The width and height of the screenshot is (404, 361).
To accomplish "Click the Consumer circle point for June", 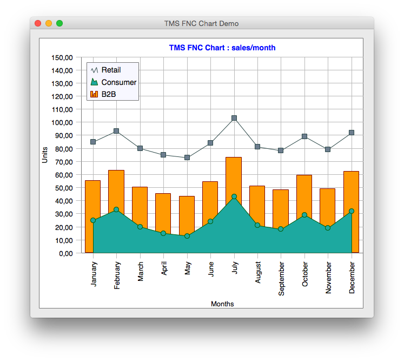I will click(x=210, y=221).
